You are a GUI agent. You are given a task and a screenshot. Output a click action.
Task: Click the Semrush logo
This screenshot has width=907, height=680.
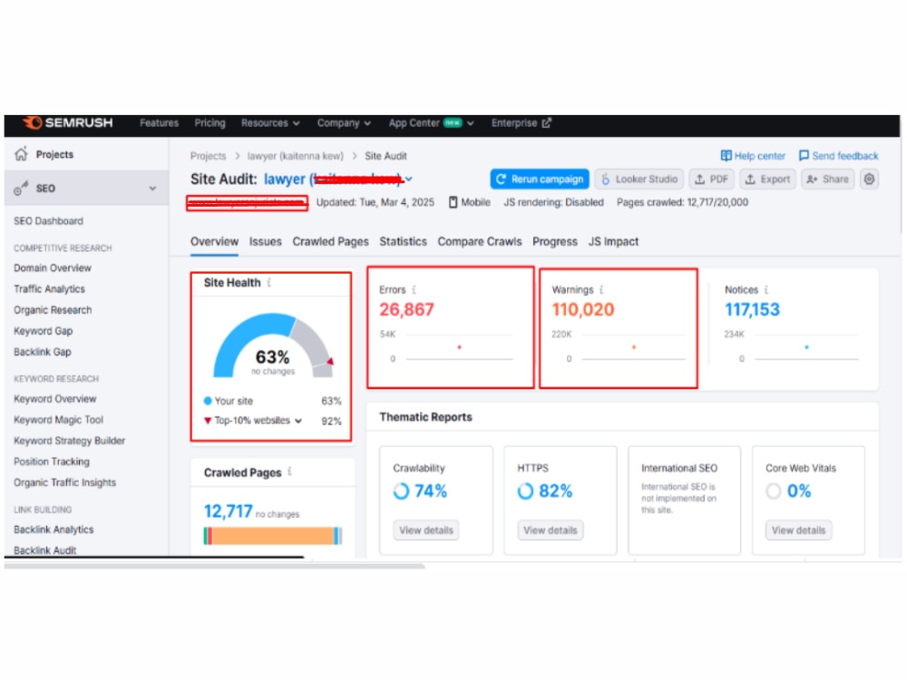(67, 122)
